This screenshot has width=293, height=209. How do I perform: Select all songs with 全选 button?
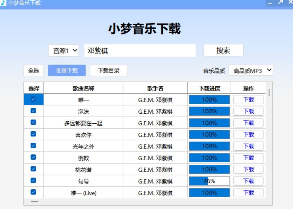point(33,70)
